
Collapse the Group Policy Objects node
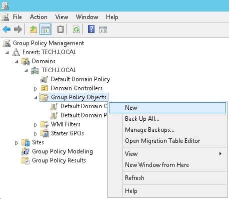35,98
